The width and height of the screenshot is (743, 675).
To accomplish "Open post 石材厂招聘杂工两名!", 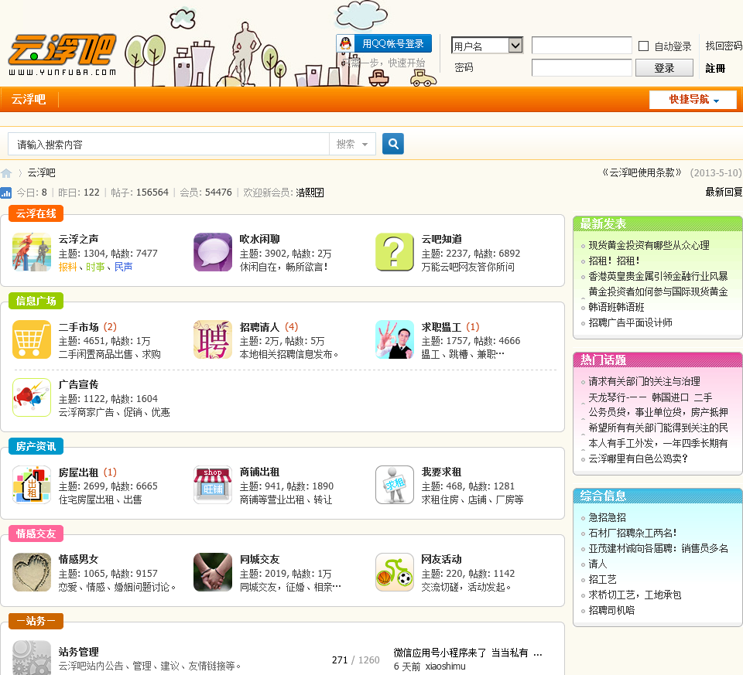I will pos(632,533).
